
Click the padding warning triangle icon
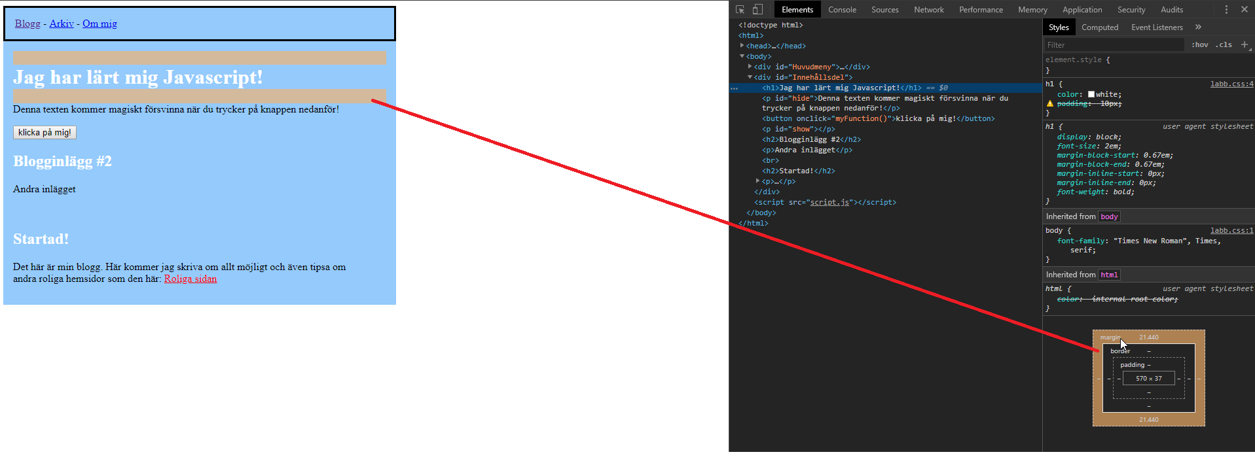tap(1050, 103)
